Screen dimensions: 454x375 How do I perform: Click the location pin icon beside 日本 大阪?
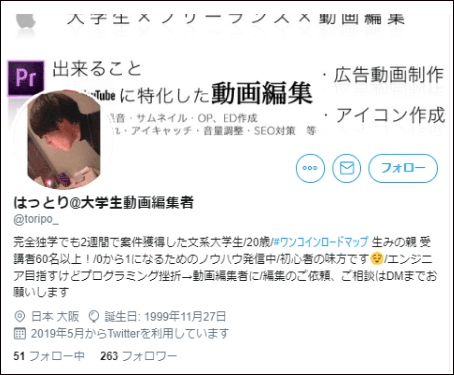(20, 316)
